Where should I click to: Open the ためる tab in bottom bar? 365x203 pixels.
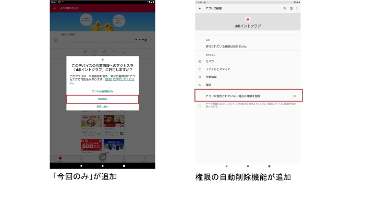[x=81, y=159]
